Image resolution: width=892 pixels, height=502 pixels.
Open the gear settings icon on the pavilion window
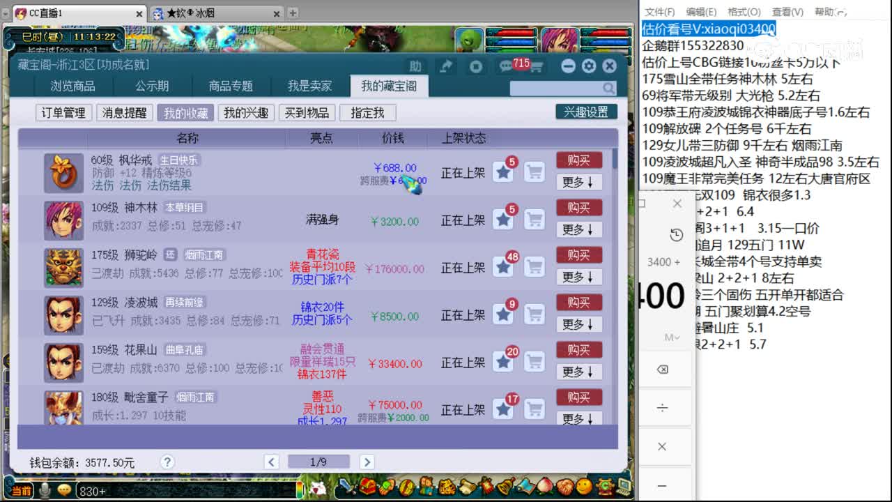click(589, 65)
